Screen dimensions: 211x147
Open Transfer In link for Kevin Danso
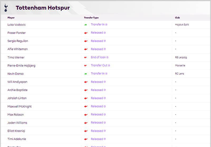pyautogui.click(x=98, y=74)
